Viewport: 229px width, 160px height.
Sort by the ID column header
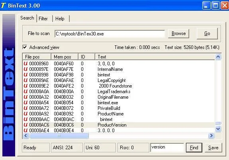(86, 57)
